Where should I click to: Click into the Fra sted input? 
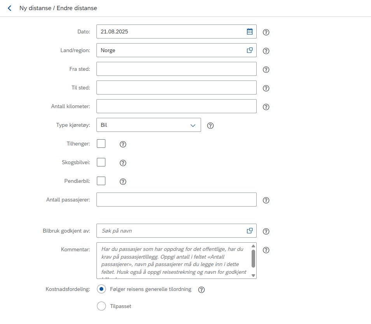[x=177, y=69]
